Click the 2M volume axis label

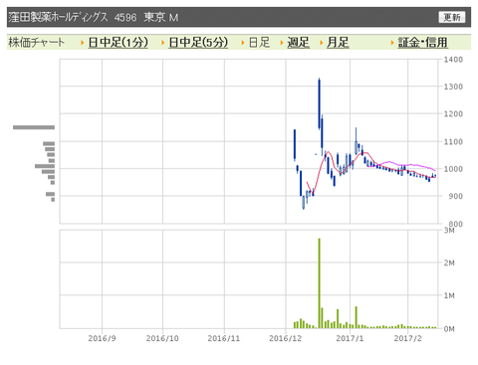click(449, 263)
